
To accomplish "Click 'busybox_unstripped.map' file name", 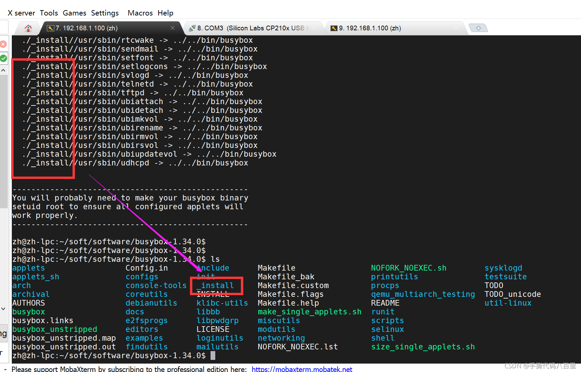I will point(64,338).
